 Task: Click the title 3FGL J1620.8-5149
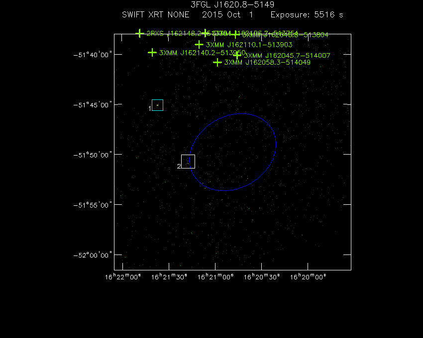pyautogui.click(x=232, y=4)
